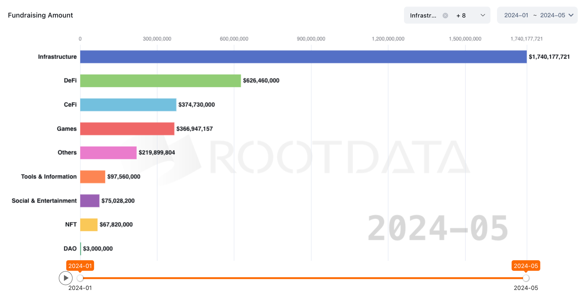The width and height of the screenshot is (585, 298).
Task: Click the Games axis label
Action: click(x=66, y=129)
